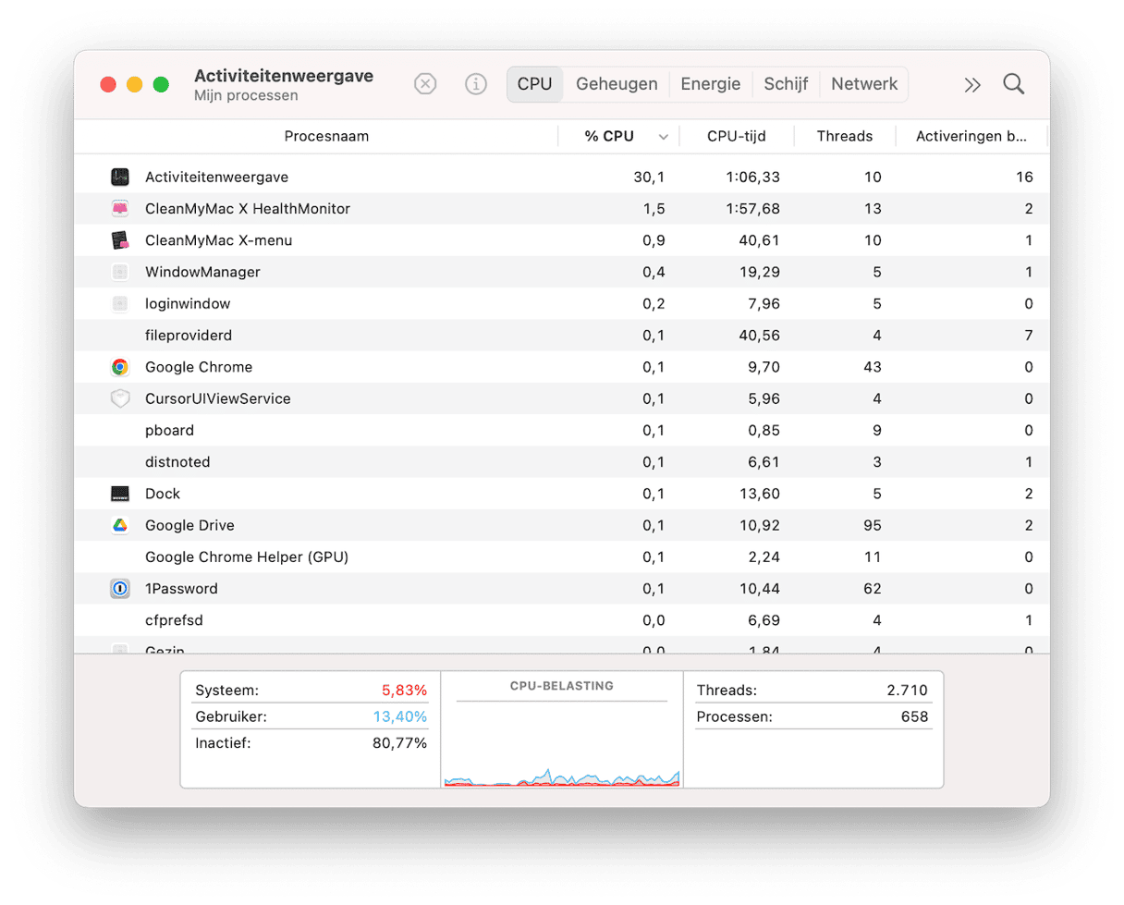The image size is (1124, 905).
Task: Click the 40,56 CPU time for fileproviderd
Action: coord(760,336)
